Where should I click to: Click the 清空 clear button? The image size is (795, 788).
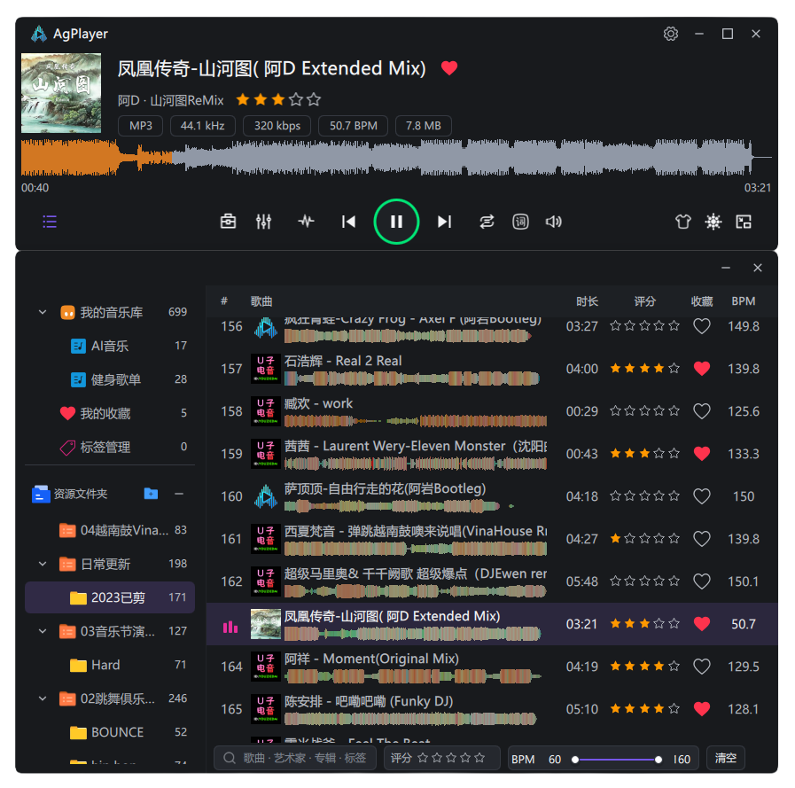pos(726,758)
